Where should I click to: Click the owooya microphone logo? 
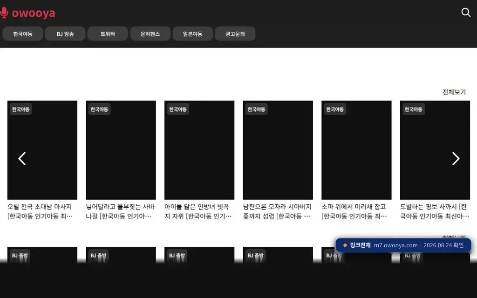[28, 13]
